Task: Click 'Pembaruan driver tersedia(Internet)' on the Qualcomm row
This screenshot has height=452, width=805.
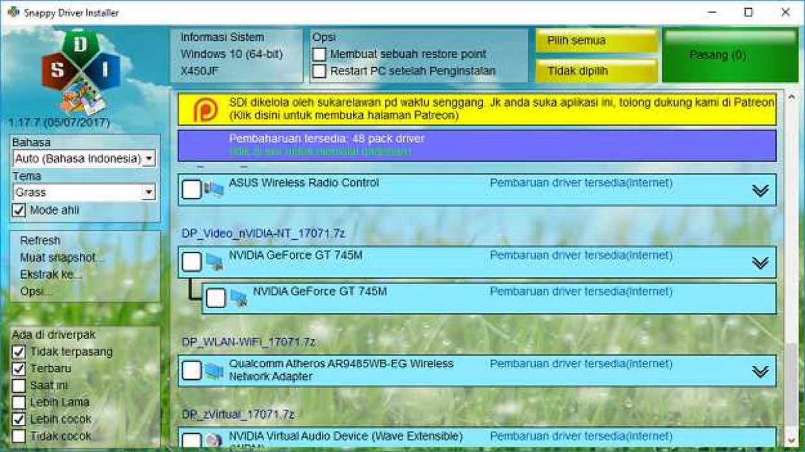Action: (581, 363)
